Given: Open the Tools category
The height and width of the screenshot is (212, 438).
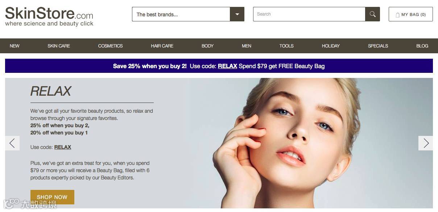Looking at the screenshot, I should click(286, 46).
